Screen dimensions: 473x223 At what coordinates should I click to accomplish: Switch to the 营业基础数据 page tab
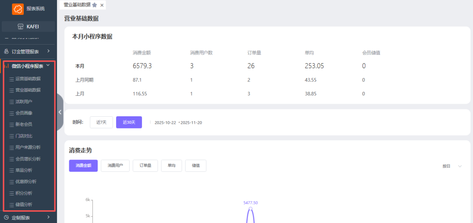coord(77,5)
